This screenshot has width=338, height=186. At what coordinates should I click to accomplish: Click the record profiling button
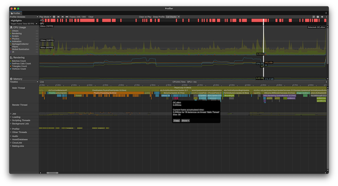54,17
